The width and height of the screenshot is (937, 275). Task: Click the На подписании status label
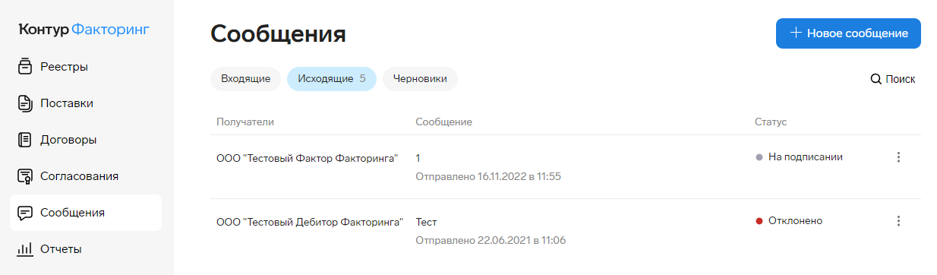click(x=806, y=157)
